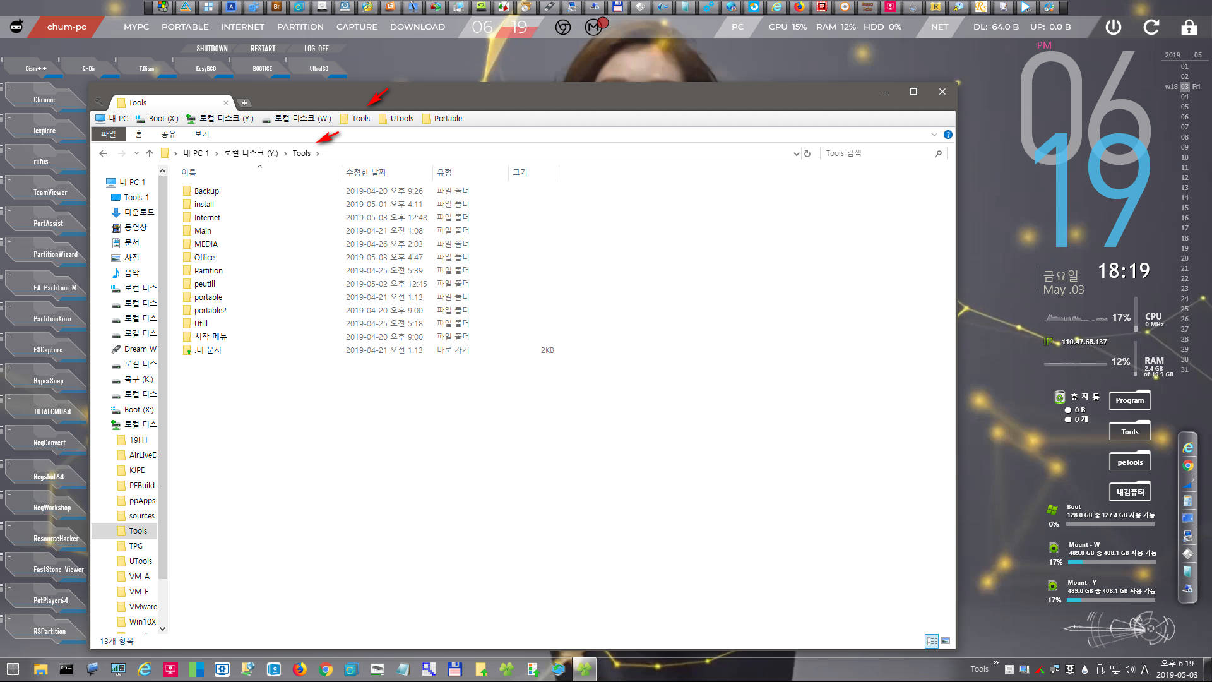
Task: Open the Windows Start button
Action: point(13,669)
